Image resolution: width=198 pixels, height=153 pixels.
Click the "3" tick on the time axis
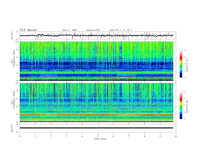(66, 136)
